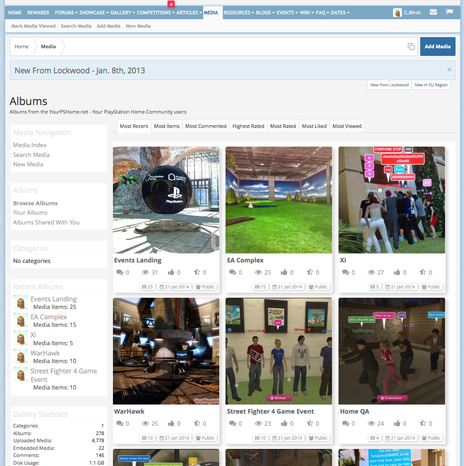This screenshot has width=464, height=466.
Task: Click comments icon under Xi album
Action: click(346, 272)
